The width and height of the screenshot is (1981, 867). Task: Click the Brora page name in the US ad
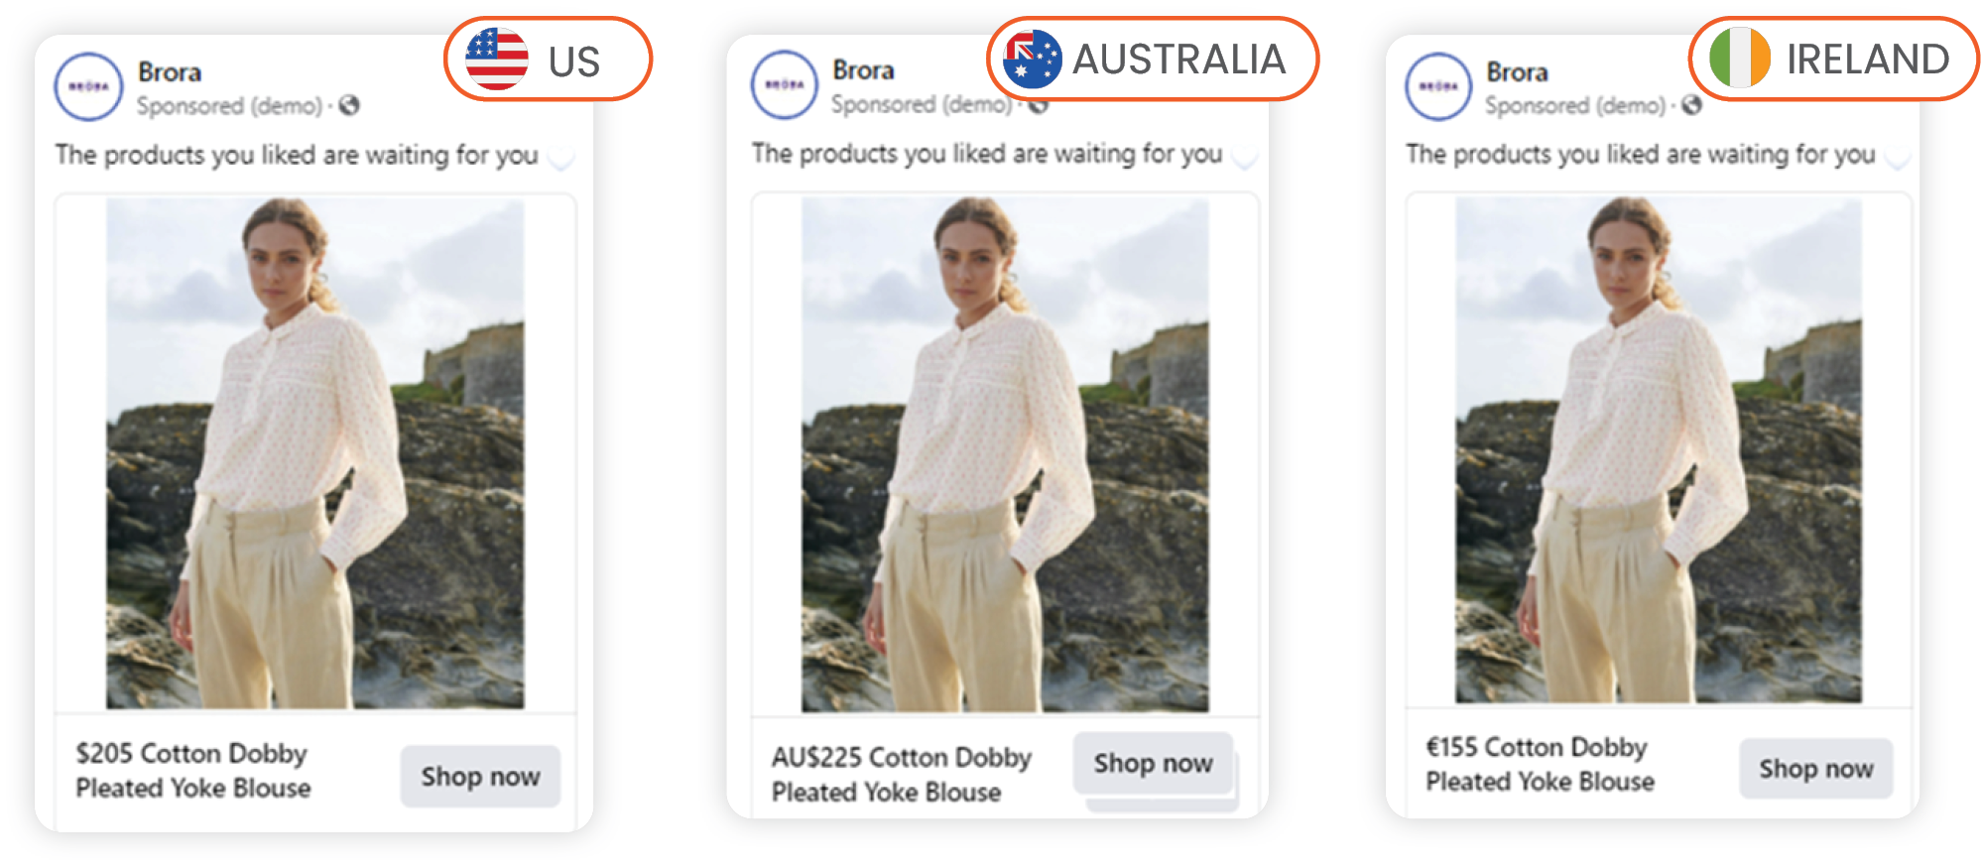[170, 72]
